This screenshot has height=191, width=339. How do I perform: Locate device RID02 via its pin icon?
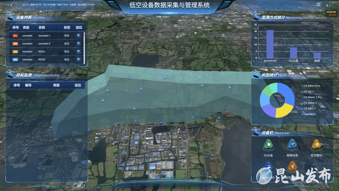(78, 59)
